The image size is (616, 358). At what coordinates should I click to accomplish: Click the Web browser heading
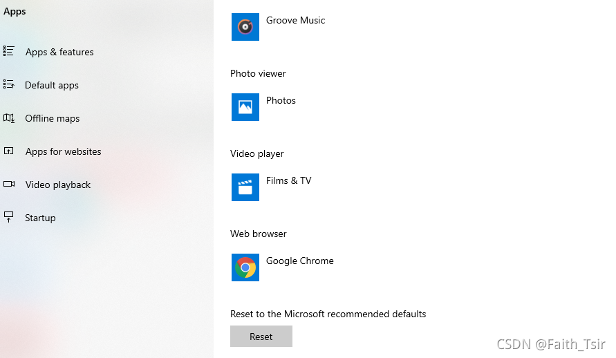(x=258, y=234)
